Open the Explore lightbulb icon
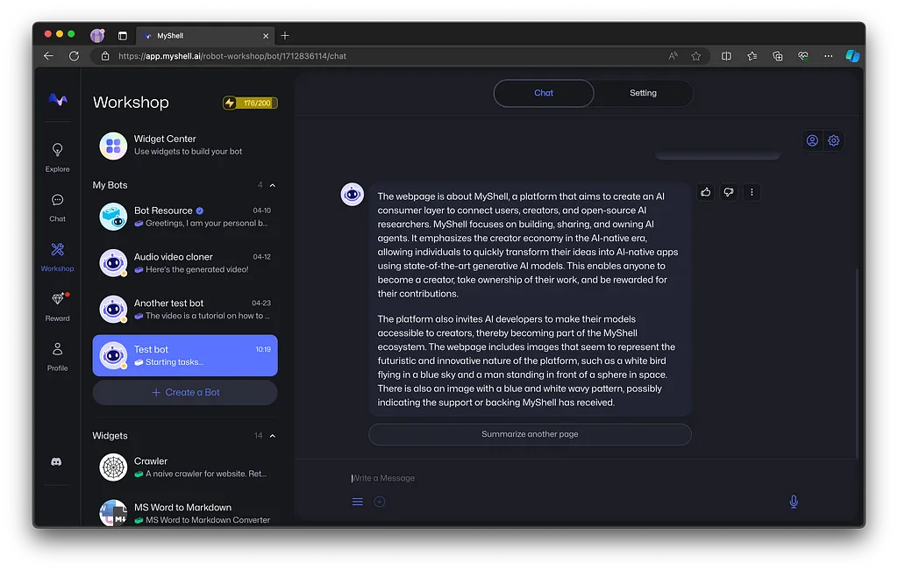 pyautogui.click(x=57, y=151)
